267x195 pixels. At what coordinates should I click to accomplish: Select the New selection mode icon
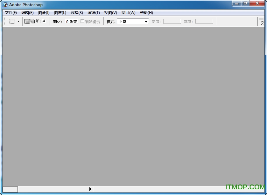point(27,21)
